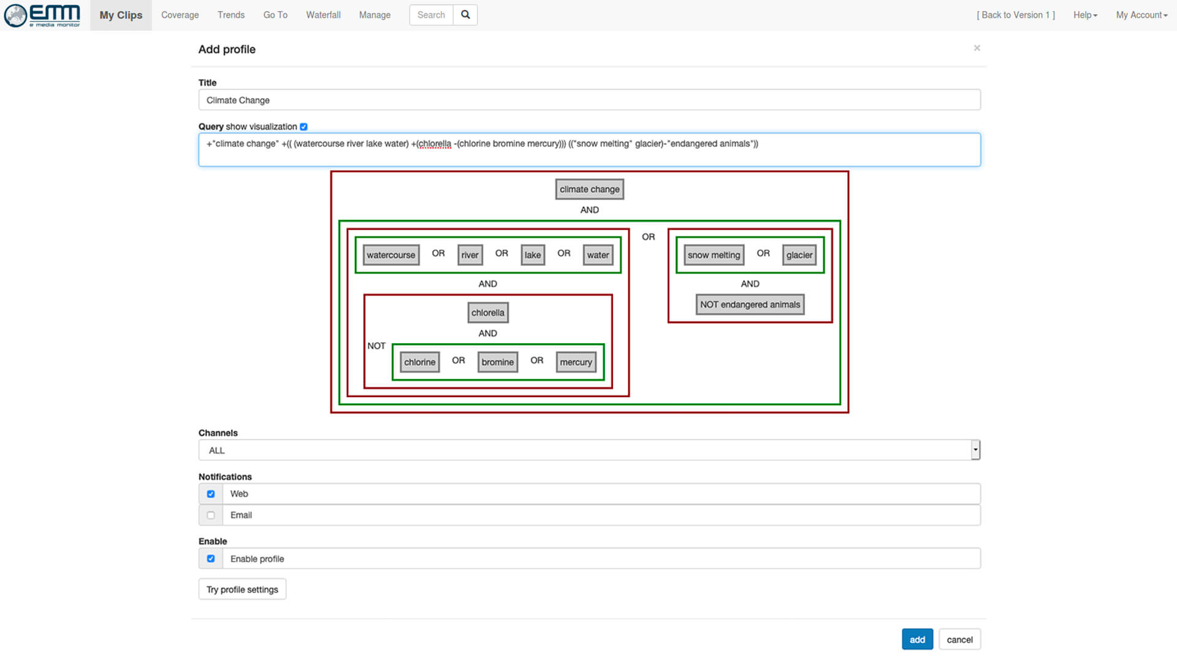Click into the Title input field

588,100
